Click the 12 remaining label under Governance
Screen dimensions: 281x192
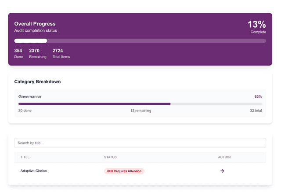(x=140, y=111)
